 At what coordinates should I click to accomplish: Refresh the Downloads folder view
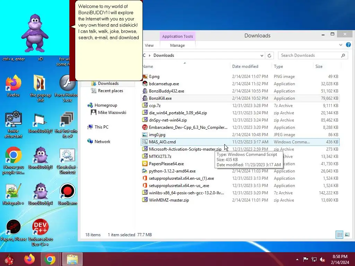(x=269, y=55)
